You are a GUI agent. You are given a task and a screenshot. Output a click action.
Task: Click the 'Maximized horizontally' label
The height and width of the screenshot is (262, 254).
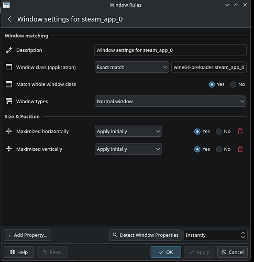click(42, 132)
